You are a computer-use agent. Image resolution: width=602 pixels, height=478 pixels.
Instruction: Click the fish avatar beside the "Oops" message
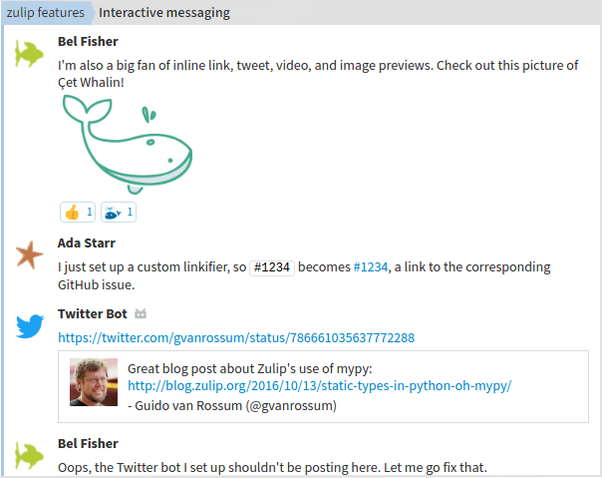(x=31, y=455)
